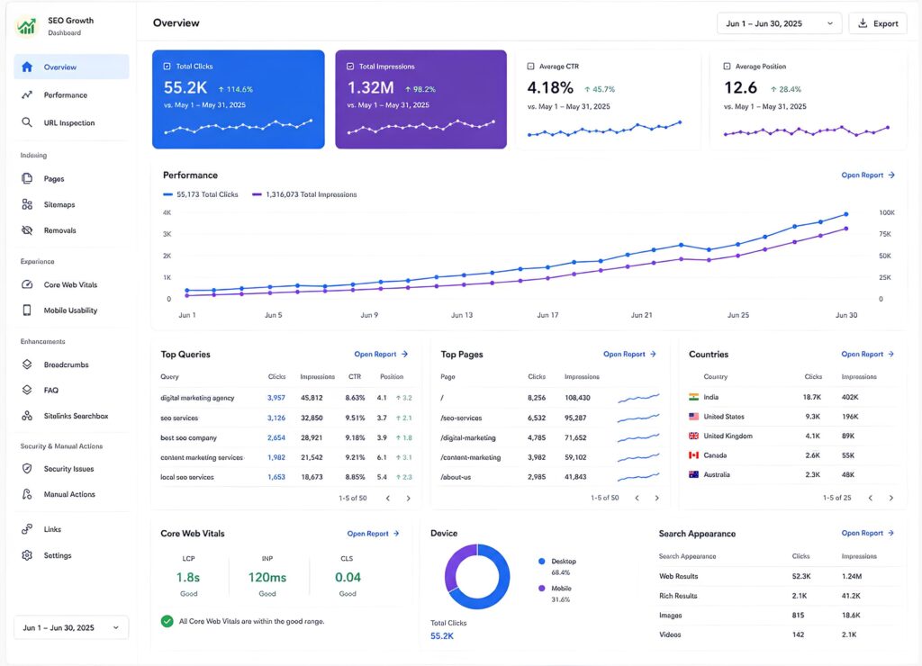
Task: Toggle the Total Clicks series in chart legend
Action: 201,194
